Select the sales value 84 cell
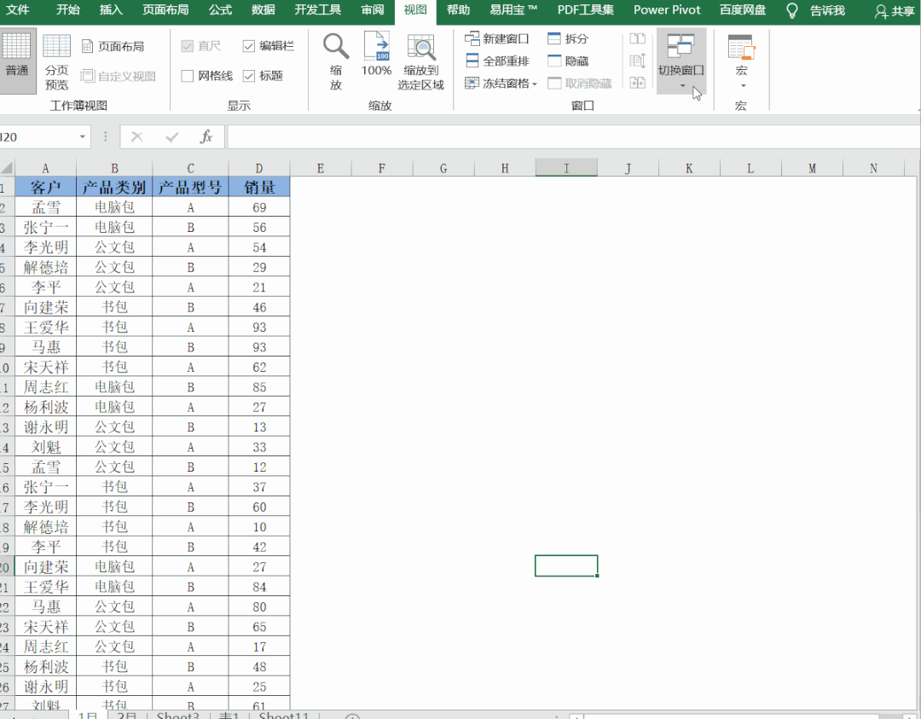Screen dimensions: 921x719 pyautogui.click(x=259, y=587)
